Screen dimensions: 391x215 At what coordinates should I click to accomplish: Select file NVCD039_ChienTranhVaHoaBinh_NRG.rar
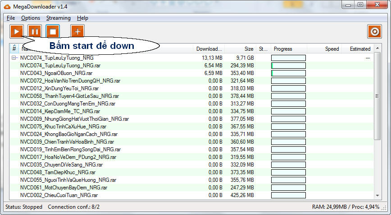[67, 142]
